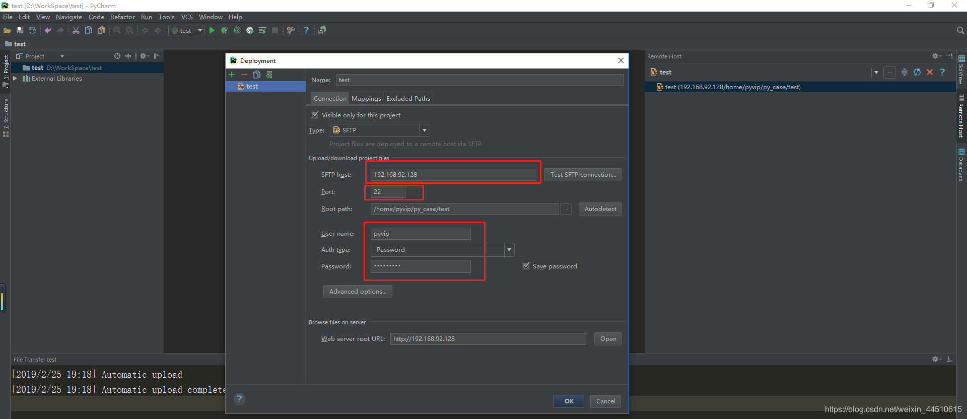
Task: Open Remote Host gear settings dropdown
Action: tap(936, 56)
